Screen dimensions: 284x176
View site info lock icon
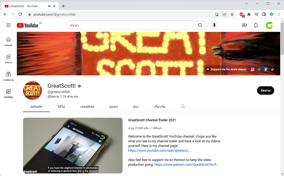click(30, 14)
